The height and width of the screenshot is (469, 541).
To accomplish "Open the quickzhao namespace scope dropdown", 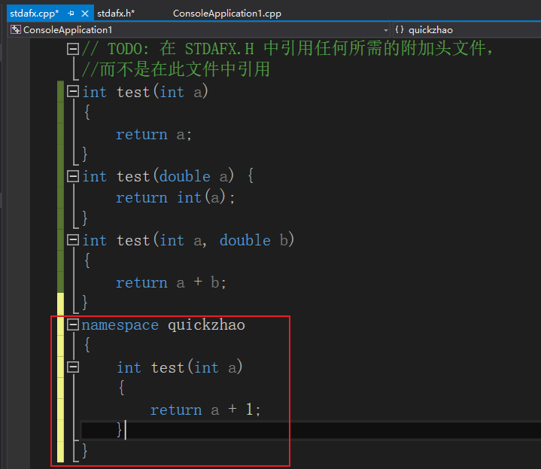I will tap(467, 30).
